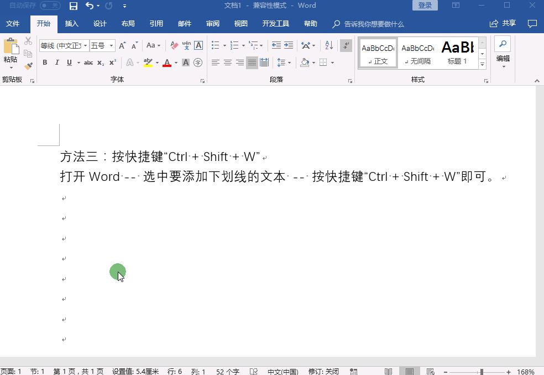The image size is (544, 375).
Task: Click the increase indent icon
Action: click(x=288, y=45)
